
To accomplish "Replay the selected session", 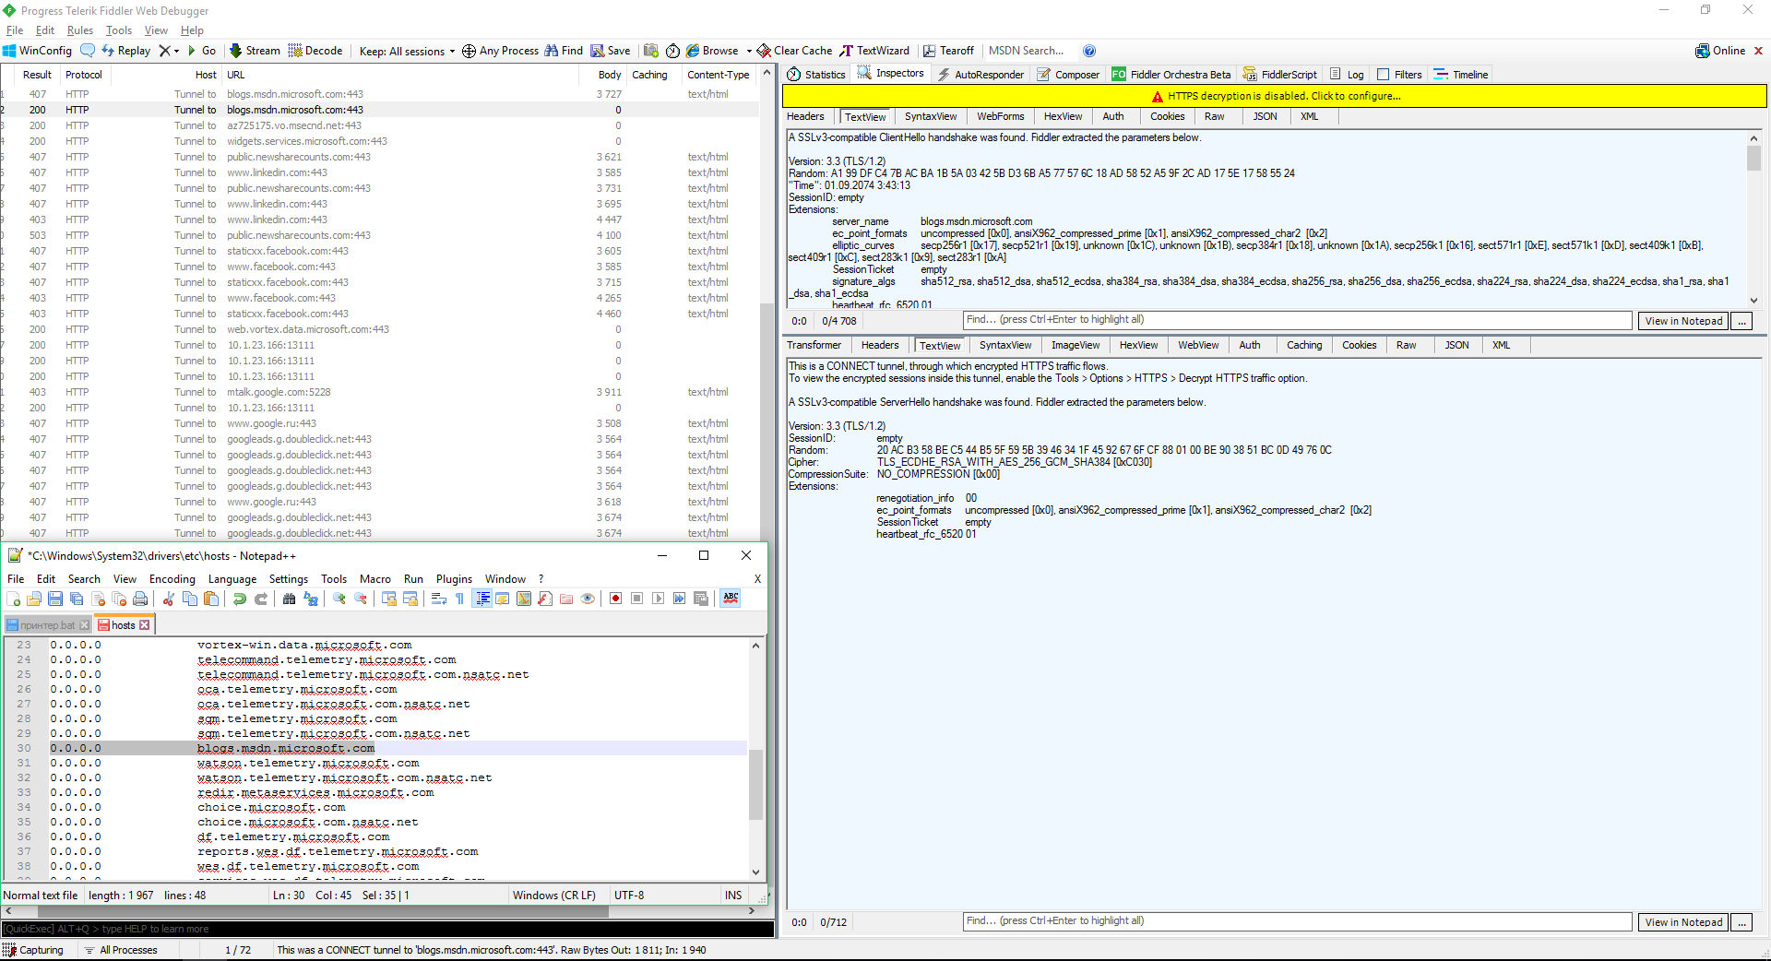I will [126, 51].
